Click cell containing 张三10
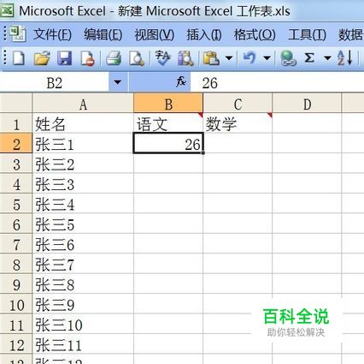Viewport: 364px width, 364px height. pos(83,325)
